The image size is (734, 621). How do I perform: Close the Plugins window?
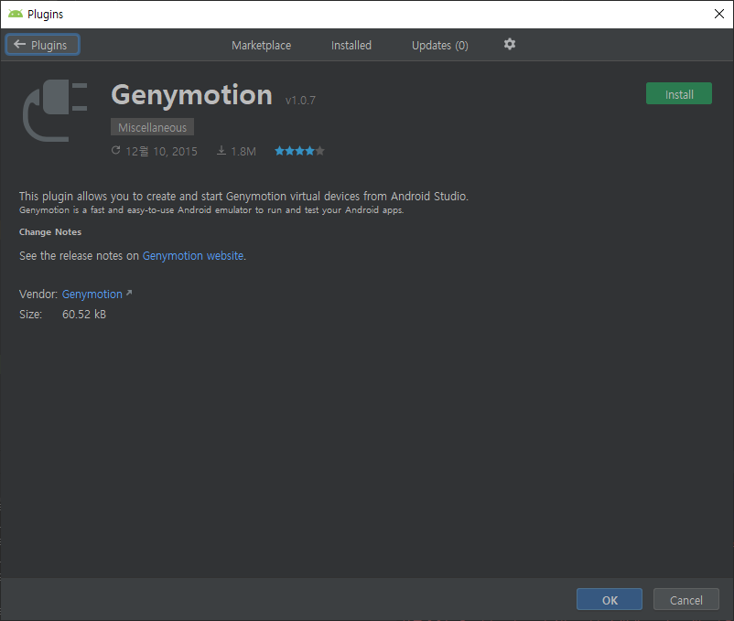pos(719,14)
